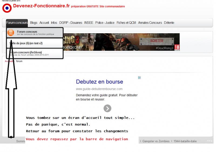Click the ACHETER button on banner
Viewport: 216px width, 152px height.
[157, 41]
